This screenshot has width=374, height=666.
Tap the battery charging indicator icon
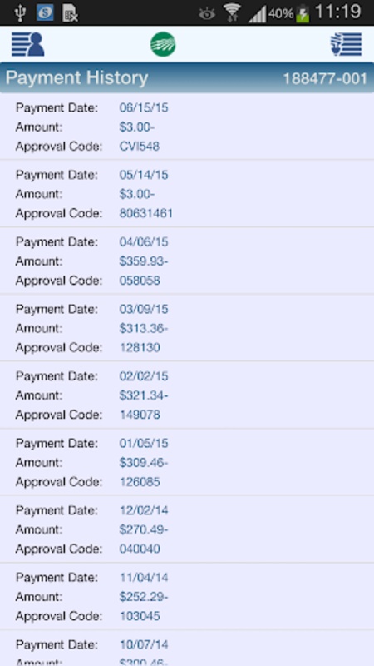coord(303,13)
